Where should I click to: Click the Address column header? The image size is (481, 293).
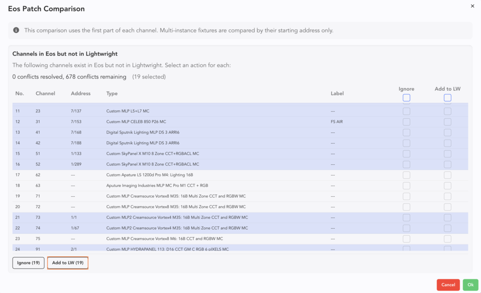pyautogui.click(x=80, y=93)
